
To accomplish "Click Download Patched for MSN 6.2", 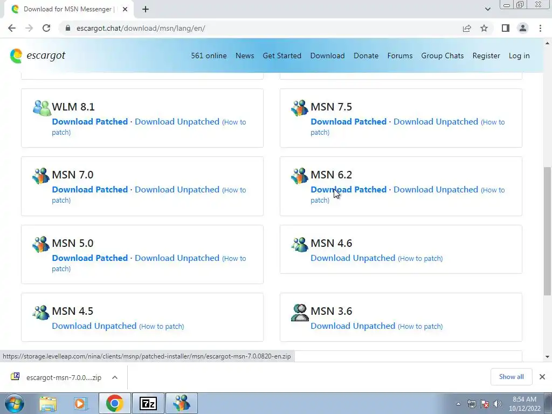I will [x=349, y=190].
